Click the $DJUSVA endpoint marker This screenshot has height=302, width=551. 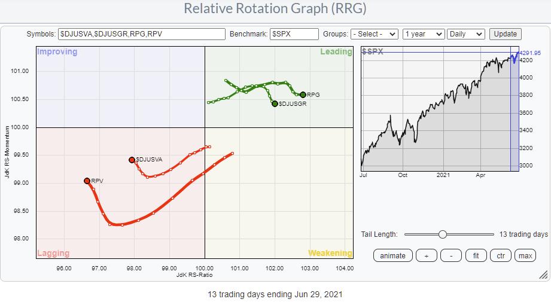(132, 160)
